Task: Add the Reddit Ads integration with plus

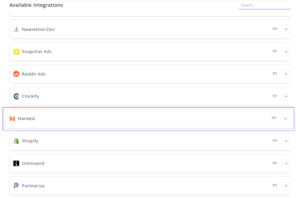Action: (286, 74)
